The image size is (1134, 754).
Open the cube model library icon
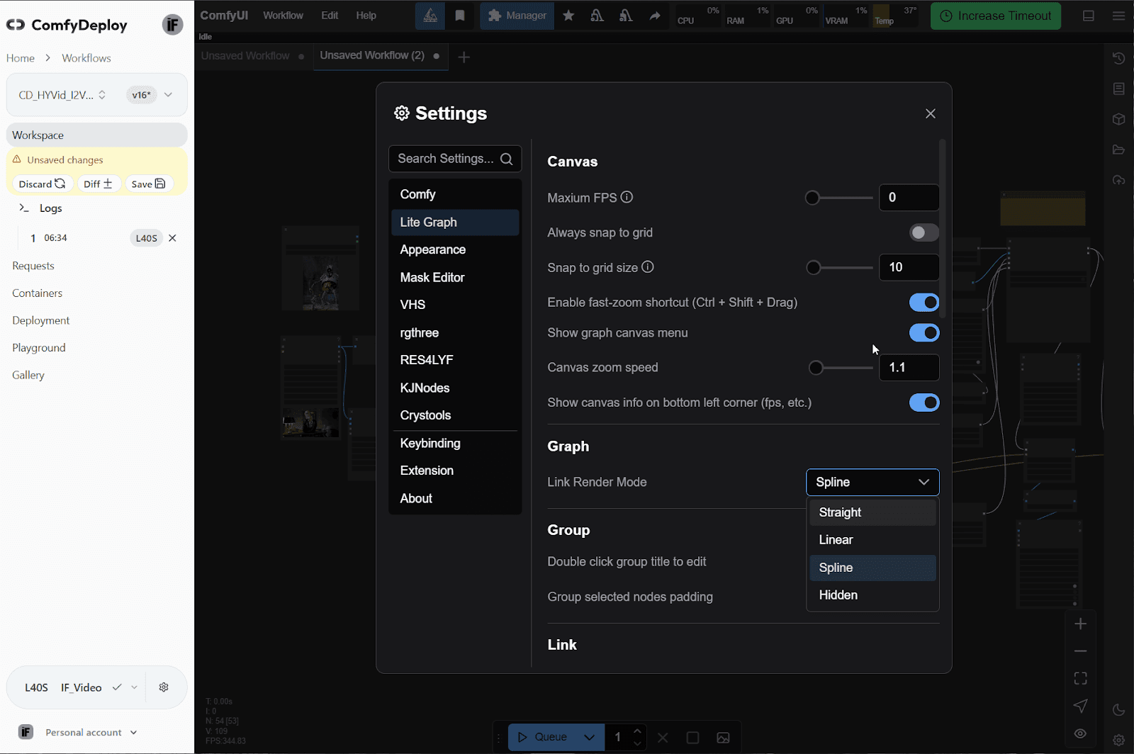pyautogui.click(x=1118, y=119)
